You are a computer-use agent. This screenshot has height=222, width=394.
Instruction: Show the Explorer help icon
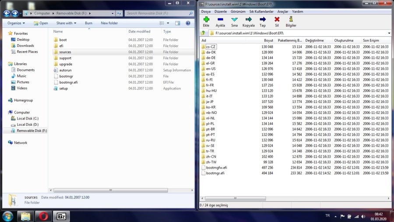pos(188,23)
